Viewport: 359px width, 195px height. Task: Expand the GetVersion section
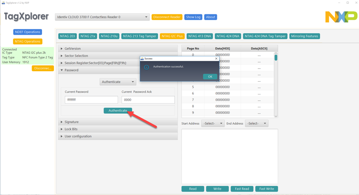tap(118, 48)
